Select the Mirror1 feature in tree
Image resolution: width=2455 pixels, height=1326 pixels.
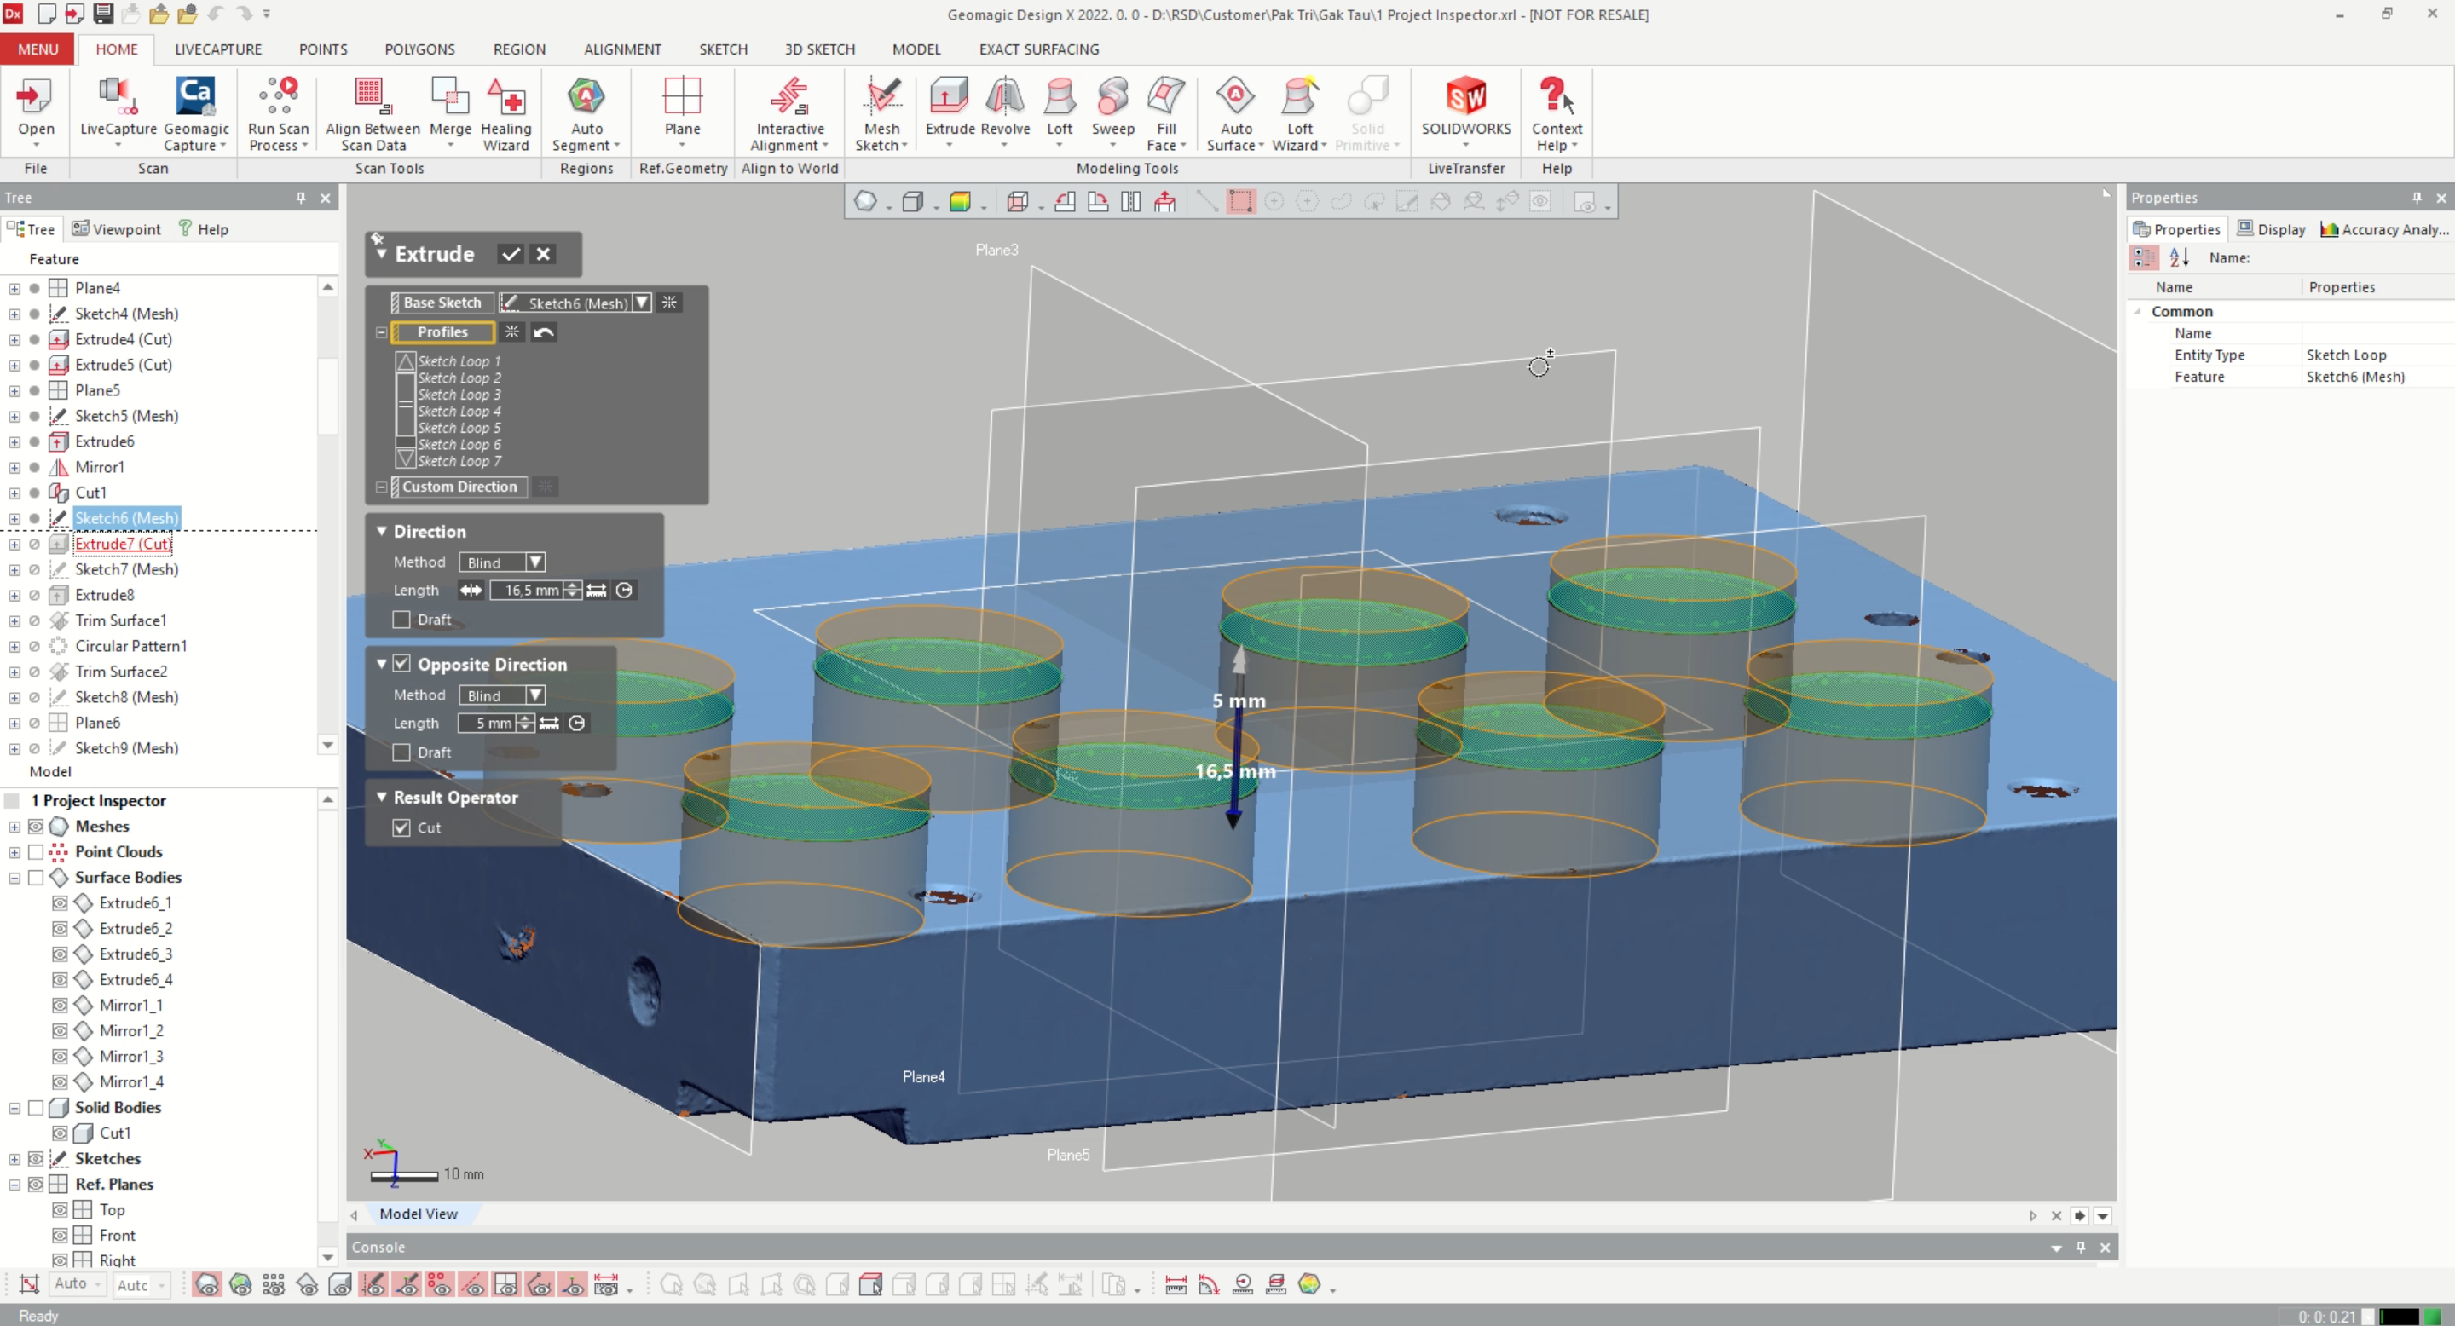click(x=99, y=467)
